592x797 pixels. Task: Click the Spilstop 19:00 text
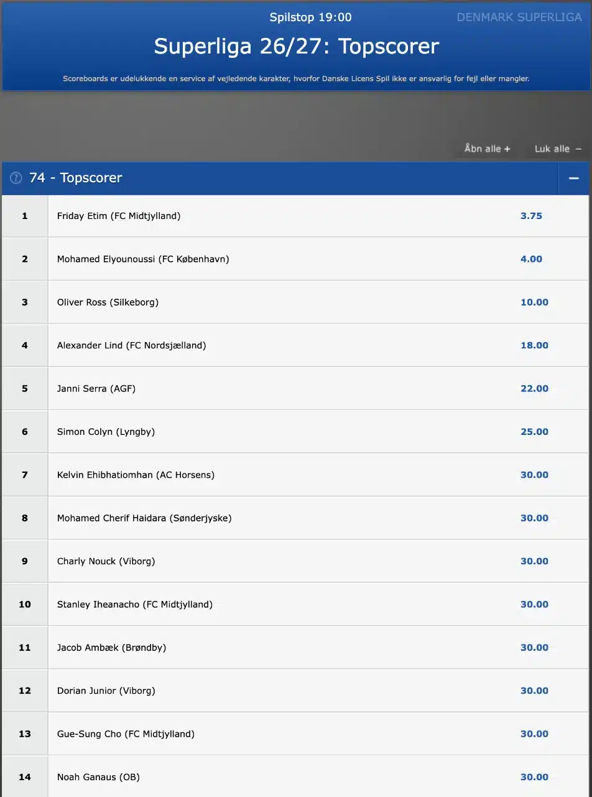(x=310, y=17)
